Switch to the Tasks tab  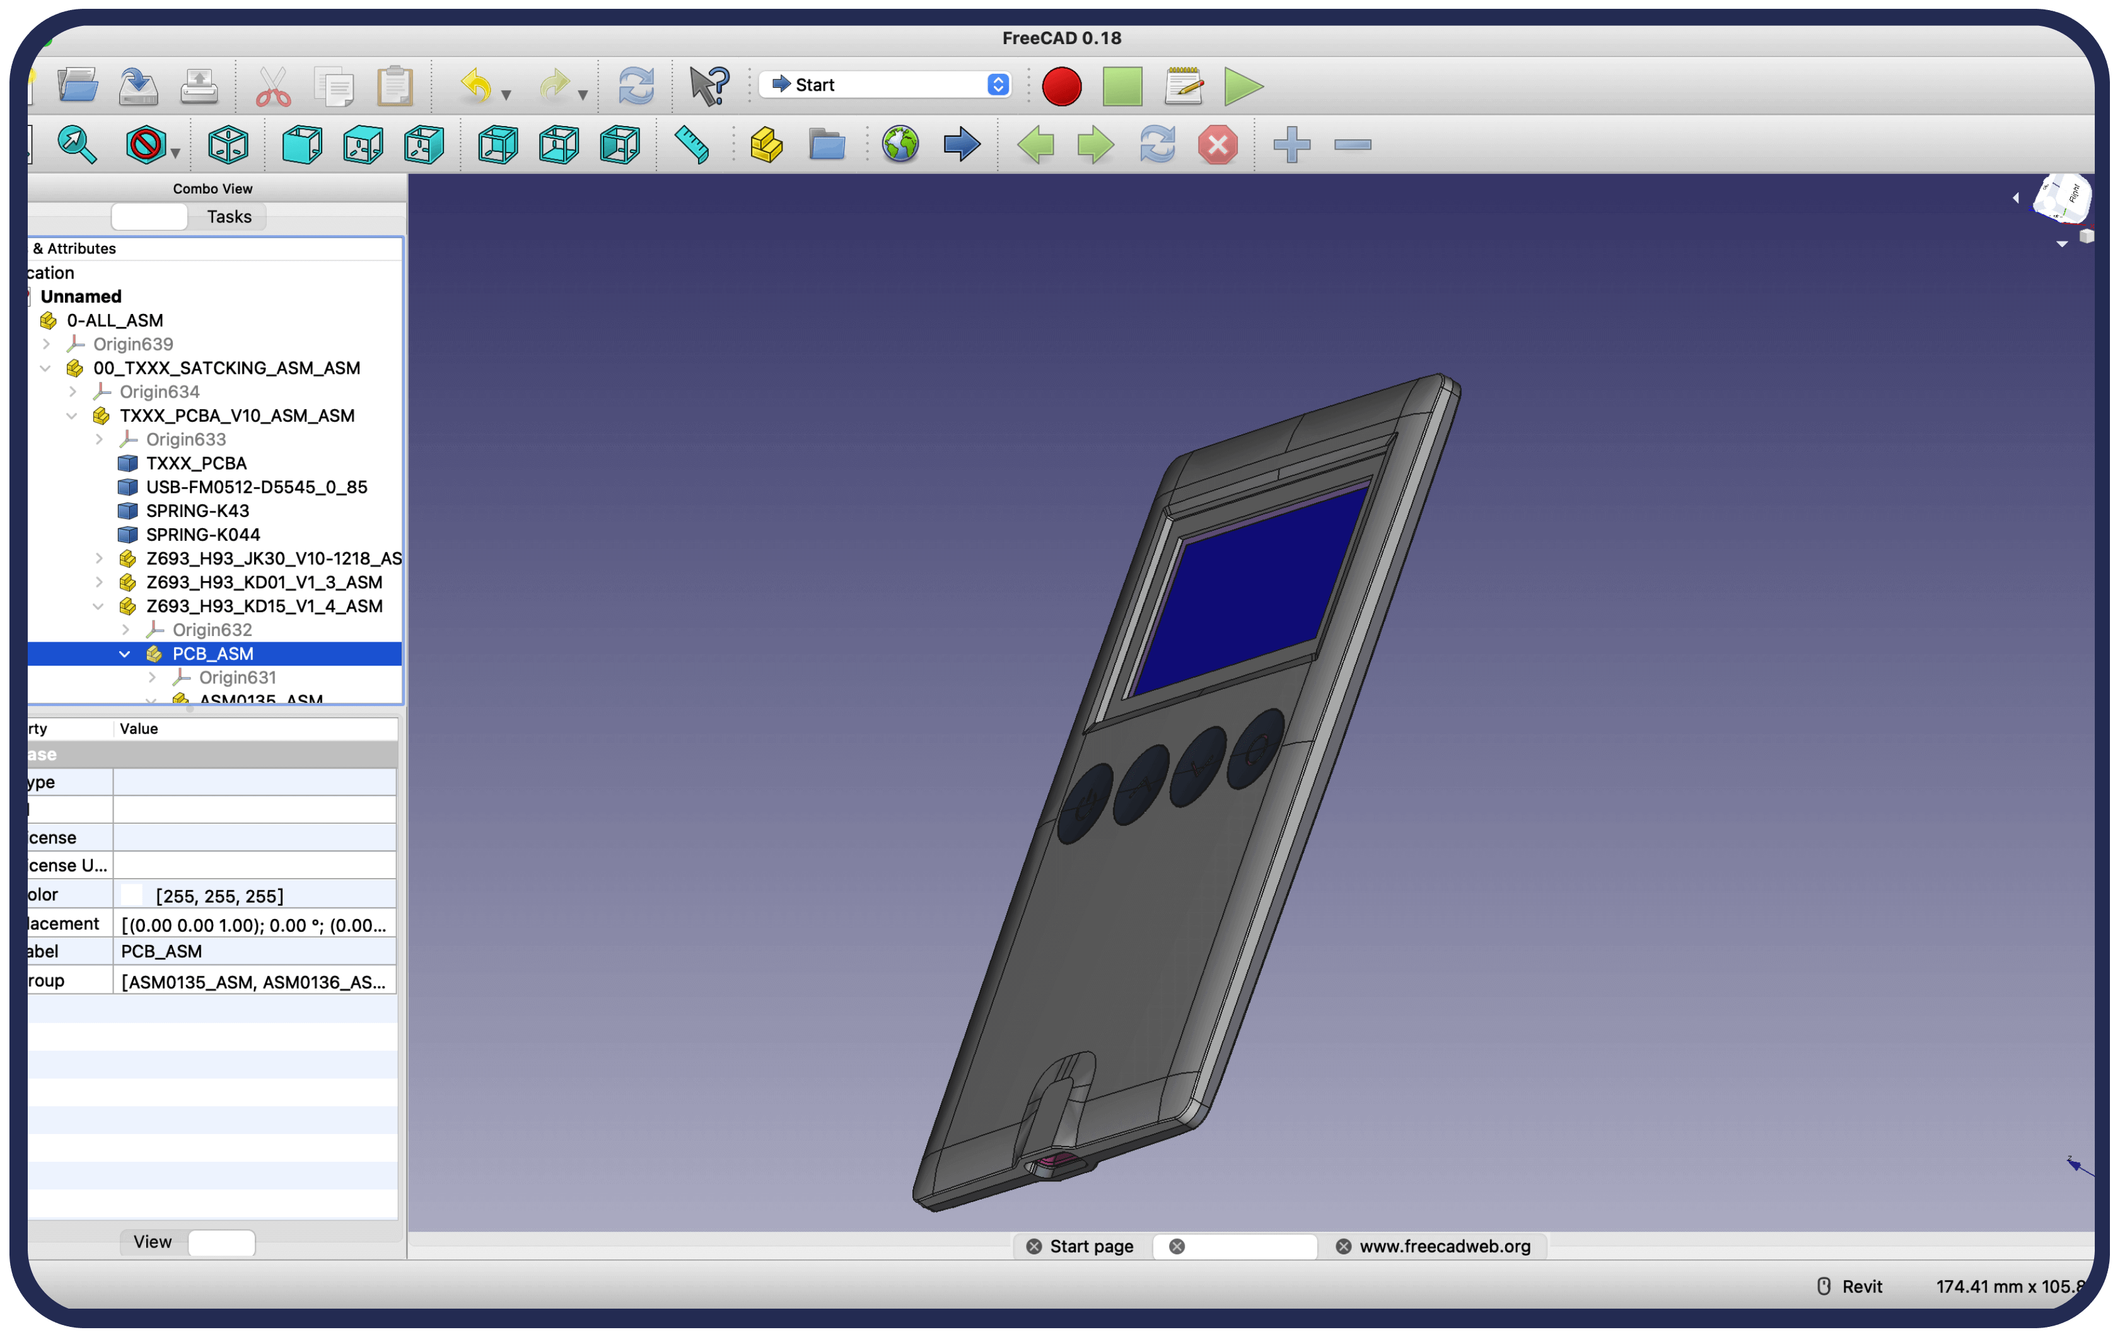point(229,216)
